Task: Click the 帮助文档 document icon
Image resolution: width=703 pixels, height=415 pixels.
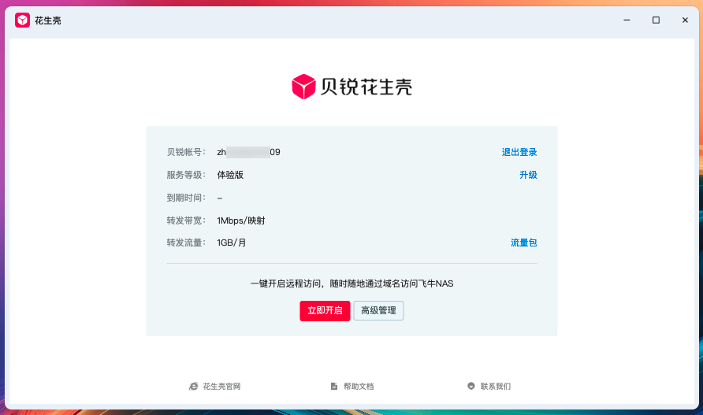Action: coord(334,387)
